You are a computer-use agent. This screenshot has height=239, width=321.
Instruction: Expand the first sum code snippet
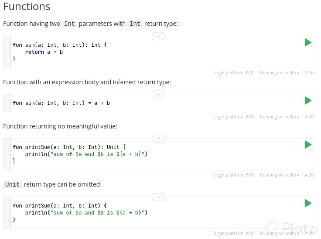158,36
